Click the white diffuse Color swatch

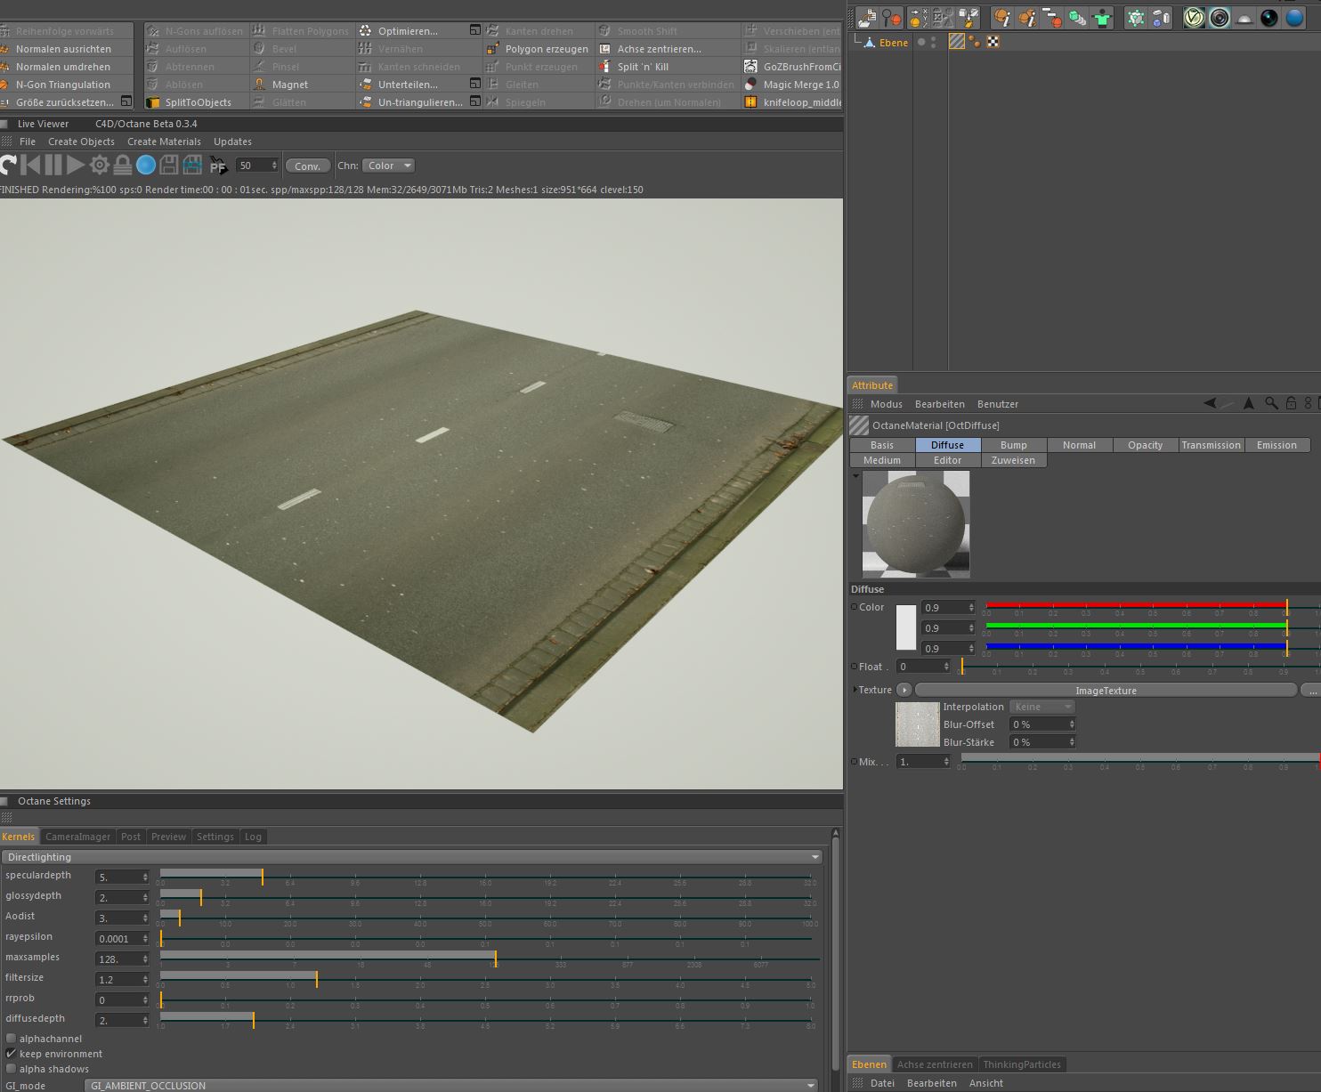905,627
